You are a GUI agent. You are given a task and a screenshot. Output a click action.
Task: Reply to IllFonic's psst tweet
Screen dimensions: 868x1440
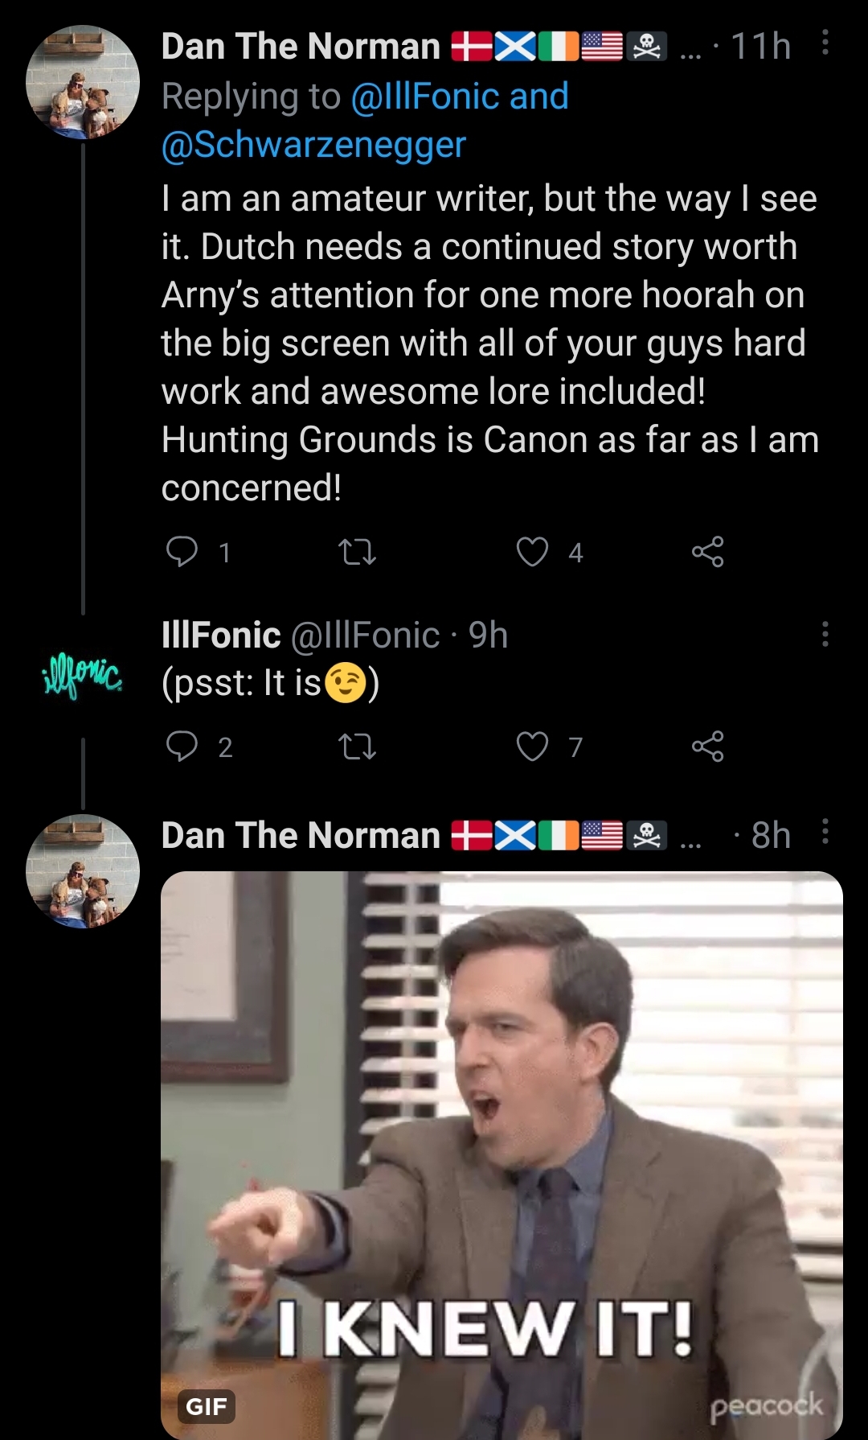pyautogui.click(x=182, y=747)
